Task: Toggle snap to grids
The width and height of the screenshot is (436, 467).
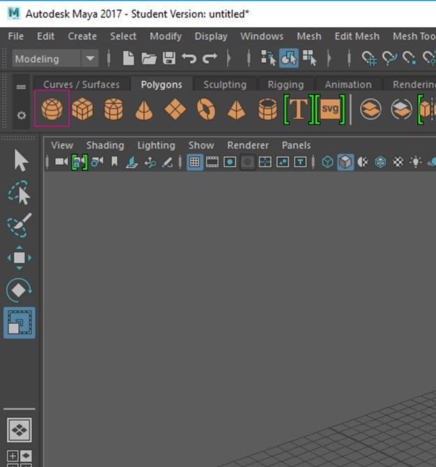Action: [369, 58]
